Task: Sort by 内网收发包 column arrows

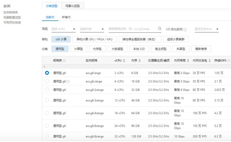Action: tap(210, 61)
